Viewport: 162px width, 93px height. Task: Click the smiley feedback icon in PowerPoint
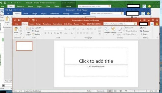click(x=157, y=24)
